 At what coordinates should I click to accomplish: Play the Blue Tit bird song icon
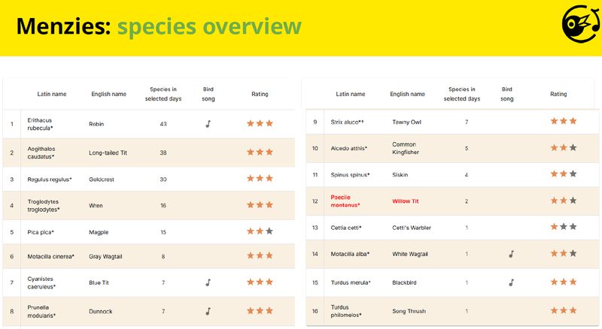pyautogui.click(x=208, y=282)
